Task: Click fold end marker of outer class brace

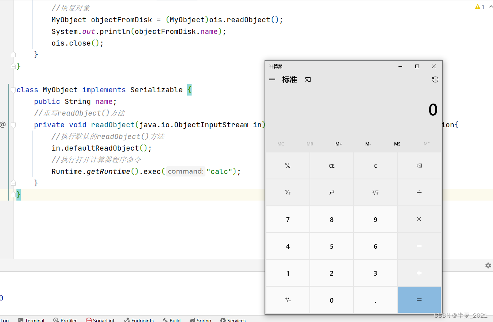Action: [14, 66]
